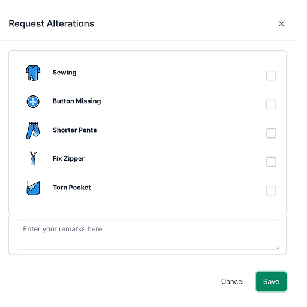Image resolution: width=307 pixels, height=307 pixels.
Task: Select the Fix Zipper checkbox
Action: click(x=271, y=162)
